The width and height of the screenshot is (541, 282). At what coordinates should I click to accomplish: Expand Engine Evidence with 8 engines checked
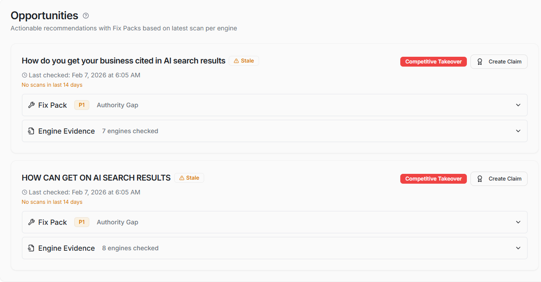pyautogui.click(x=518, y=248)
